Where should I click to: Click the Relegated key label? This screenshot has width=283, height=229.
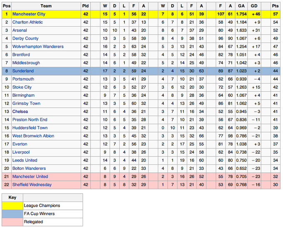click(x=33, y=222)
